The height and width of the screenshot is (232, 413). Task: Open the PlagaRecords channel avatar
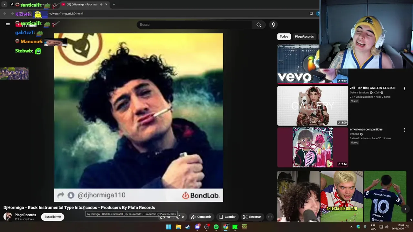[x=8, y=217]
